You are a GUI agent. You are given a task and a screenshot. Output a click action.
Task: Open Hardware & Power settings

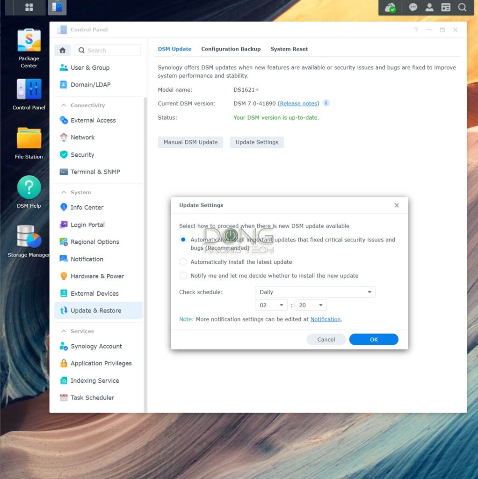(98, 276)
